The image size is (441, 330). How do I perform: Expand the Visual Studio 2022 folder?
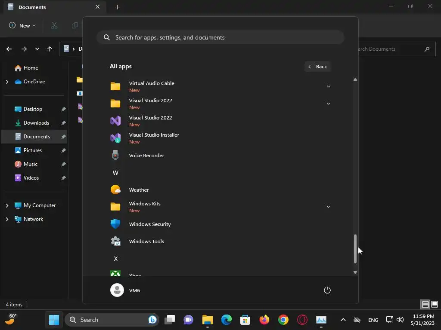(x=328, y=104)
